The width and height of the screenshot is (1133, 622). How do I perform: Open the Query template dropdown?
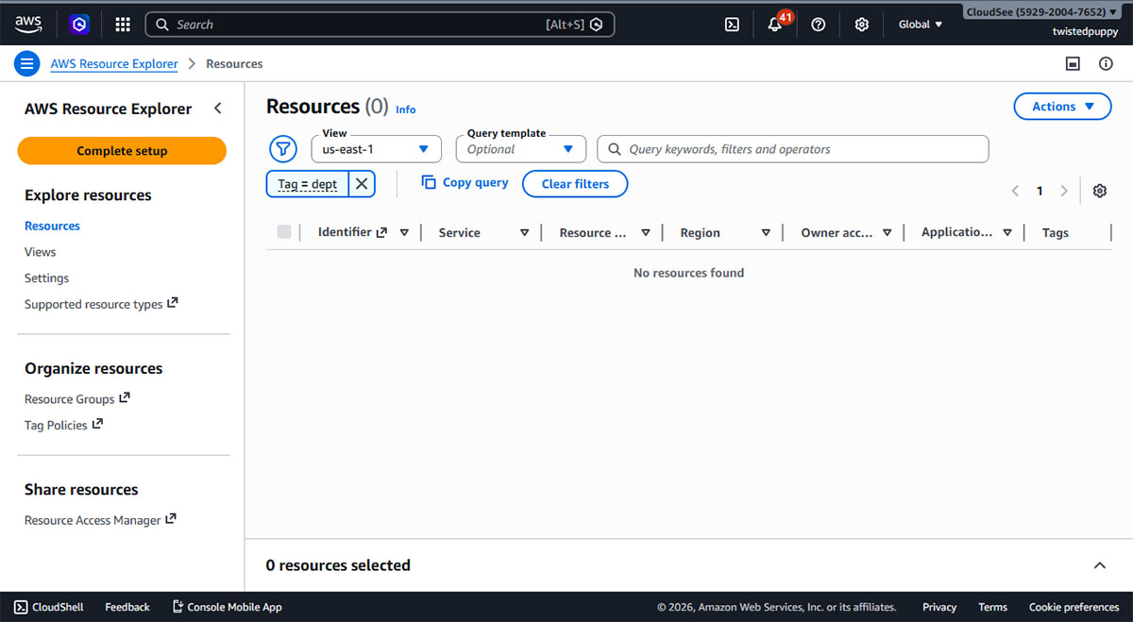pos(521,149)
